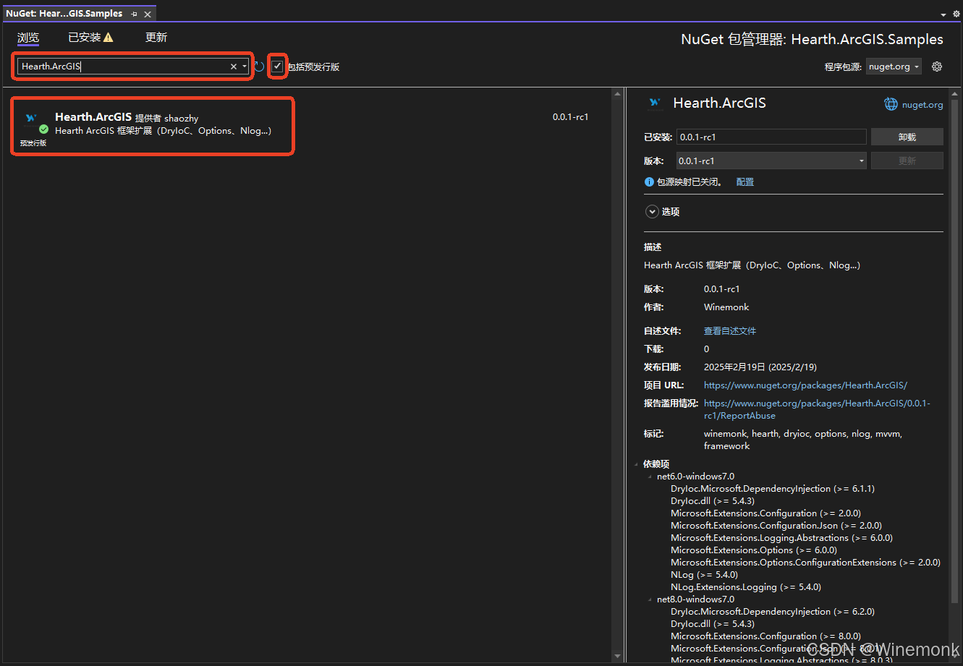Uncheck the 包括预发行版 checkbox
The height and width of the screenshot is (666, 963).
277,67
